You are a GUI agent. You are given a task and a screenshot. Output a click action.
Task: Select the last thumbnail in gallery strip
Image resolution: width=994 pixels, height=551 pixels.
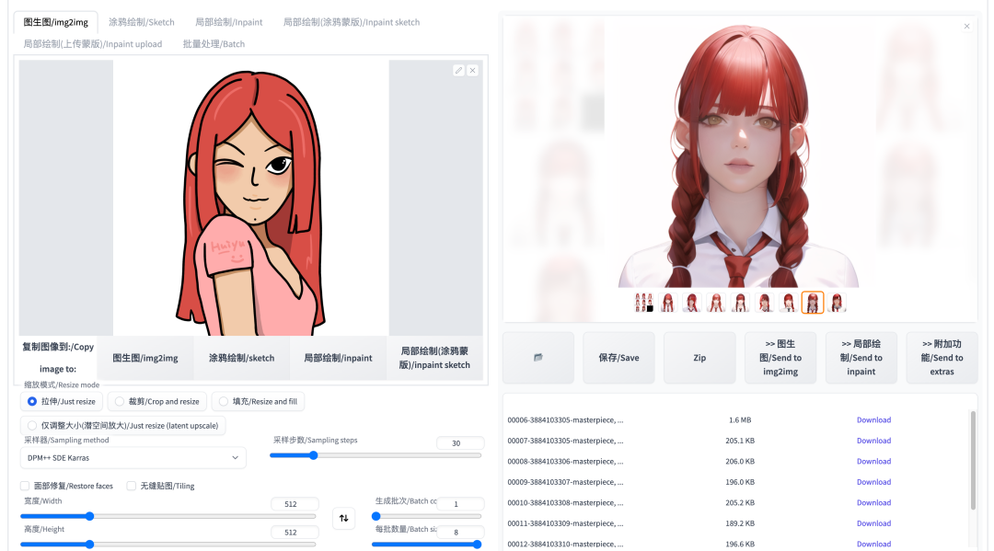[x=837, y=303]
